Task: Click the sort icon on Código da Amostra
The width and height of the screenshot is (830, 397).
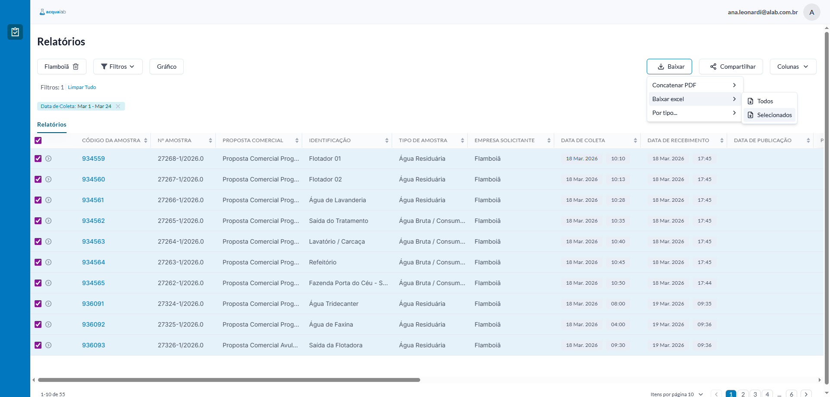Action: (x=146, y=140)
